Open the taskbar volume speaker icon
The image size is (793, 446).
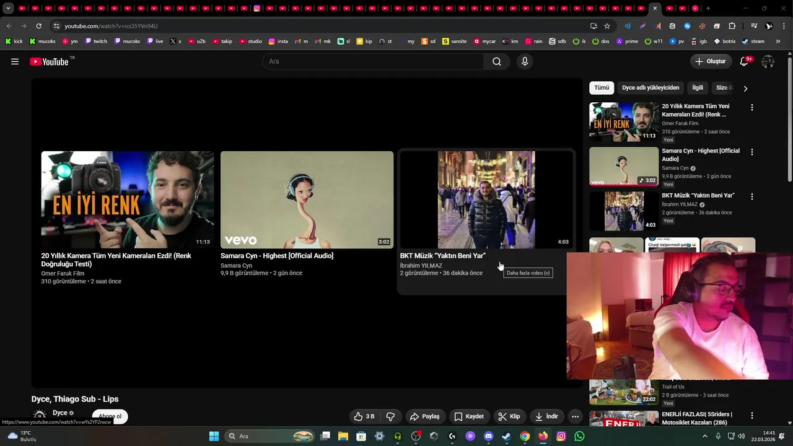point(742,436)
